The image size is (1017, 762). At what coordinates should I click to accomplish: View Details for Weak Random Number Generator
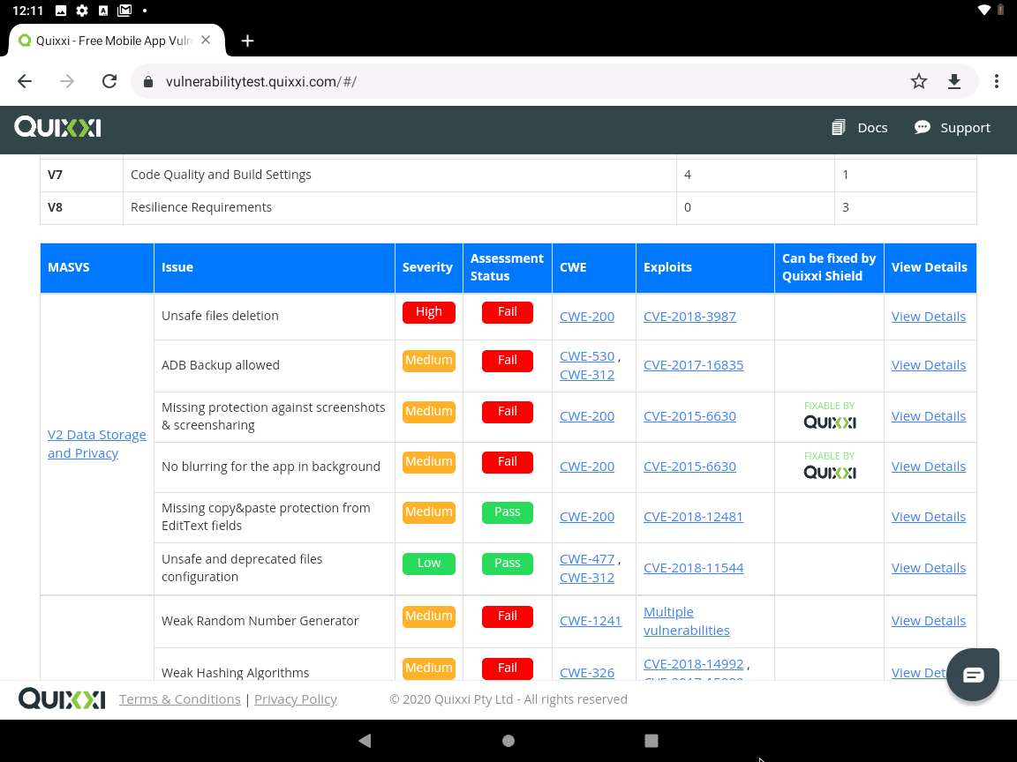pos(929,620)
